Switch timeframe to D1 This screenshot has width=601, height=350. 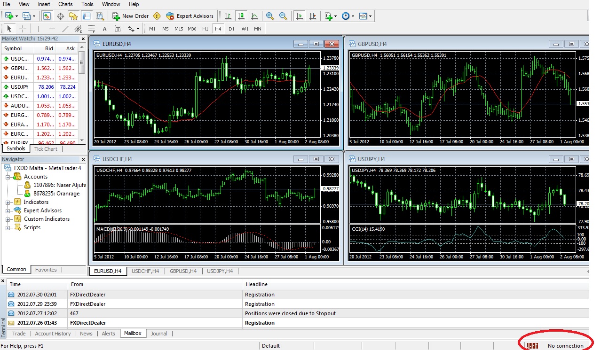tap(231, 29)
